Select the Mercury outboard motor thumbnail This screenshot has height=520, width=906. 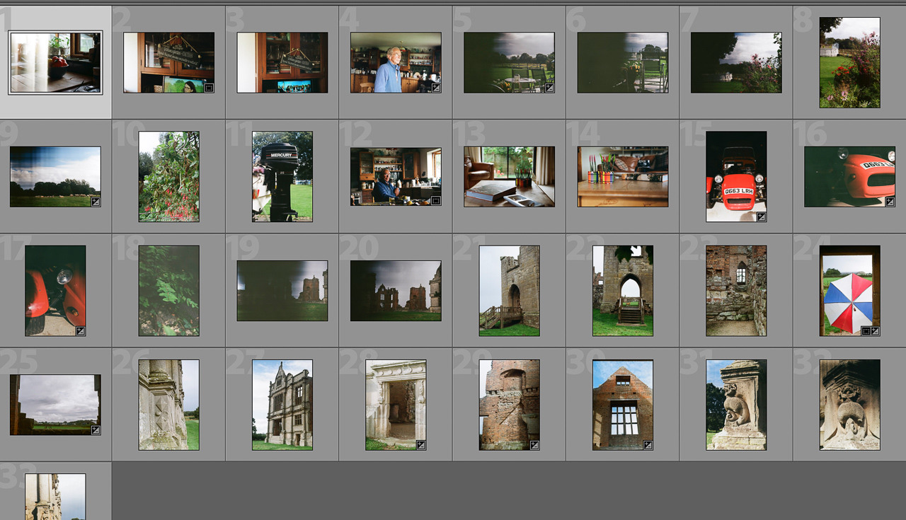click(282, 176)
